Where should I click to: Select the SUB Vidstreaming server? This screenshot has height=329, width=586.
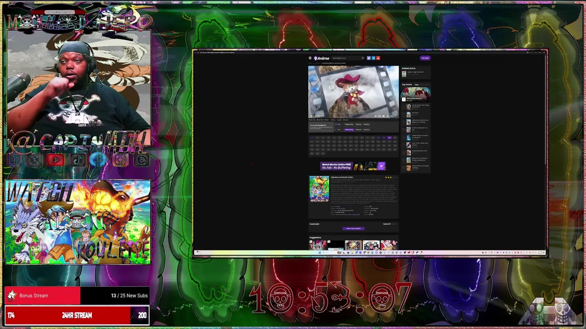pyautogui.click(x=349, y=124)
